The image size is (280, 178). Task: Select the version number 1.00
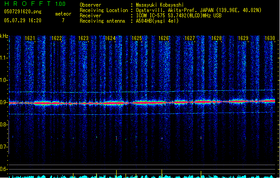pos(60,4)
